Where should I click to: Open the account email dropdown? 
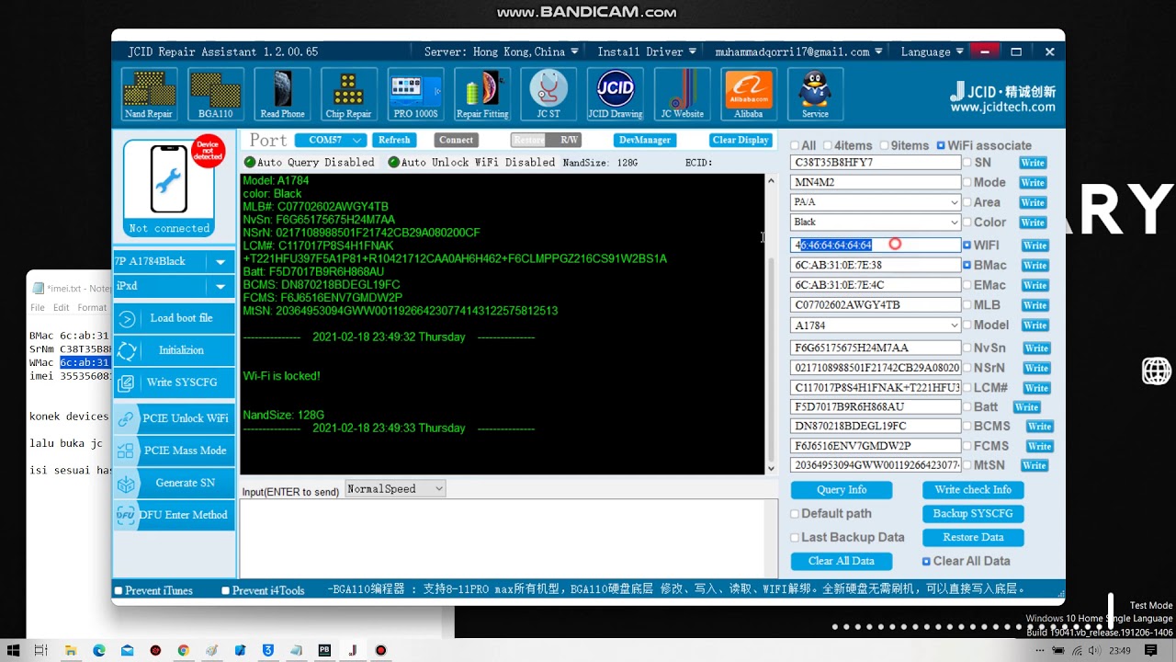point(798,51)
